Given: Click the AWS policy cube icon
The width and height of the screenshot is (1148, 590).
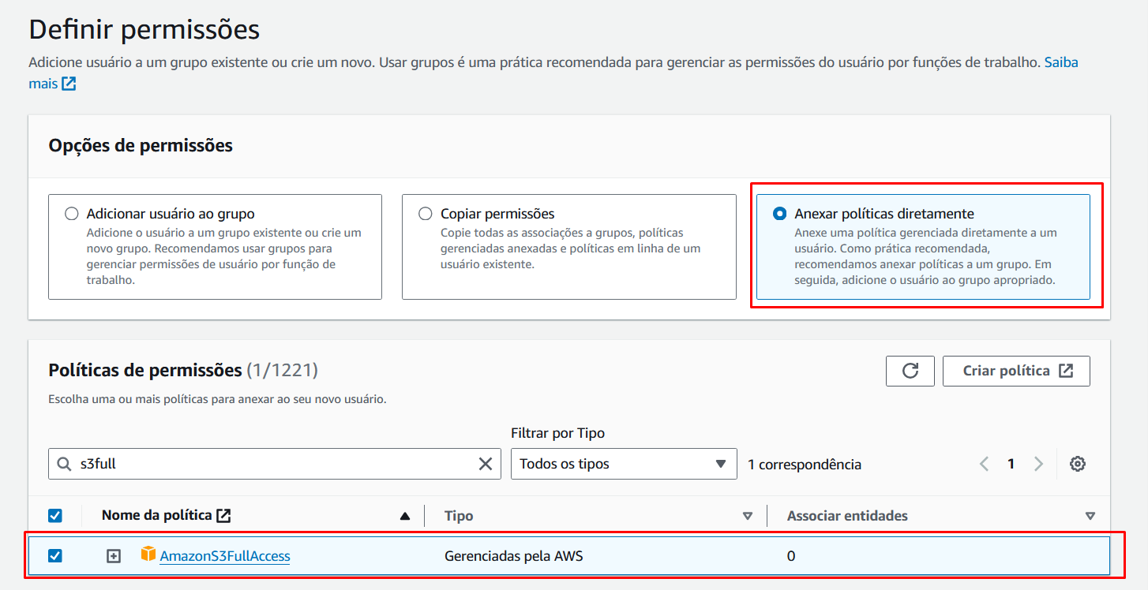Looking at the screenshot, I should click(x=148, y=555).
